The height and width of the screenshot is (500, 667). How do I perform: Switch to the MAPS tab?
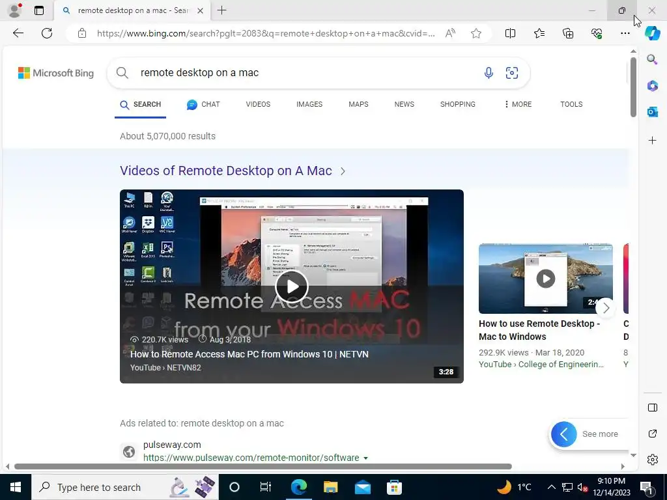(358, 104)
